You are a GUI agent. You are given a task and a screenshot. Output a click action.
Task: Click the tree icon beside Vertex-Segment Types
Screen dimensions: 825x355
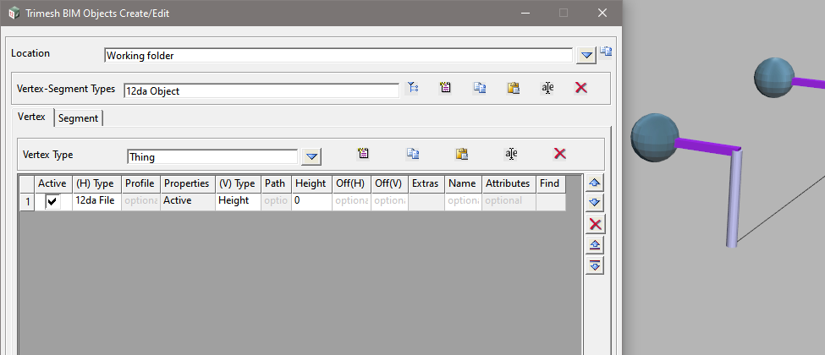pos(412,87)
